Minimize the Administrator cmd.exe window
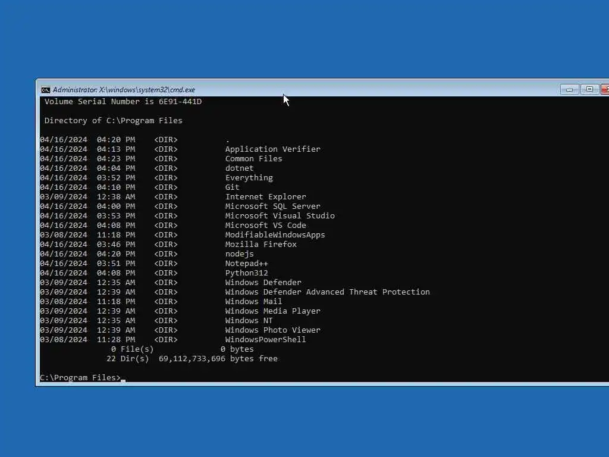Image resolution: width=609 pixels, height=457 pixels. [x=569, y=90]
